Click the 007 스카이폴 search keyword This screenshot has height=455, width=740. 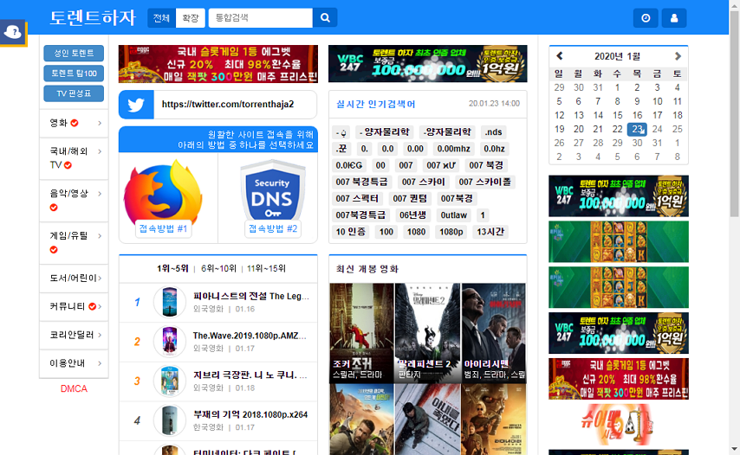pyautogui.click(x=485, y=182)
